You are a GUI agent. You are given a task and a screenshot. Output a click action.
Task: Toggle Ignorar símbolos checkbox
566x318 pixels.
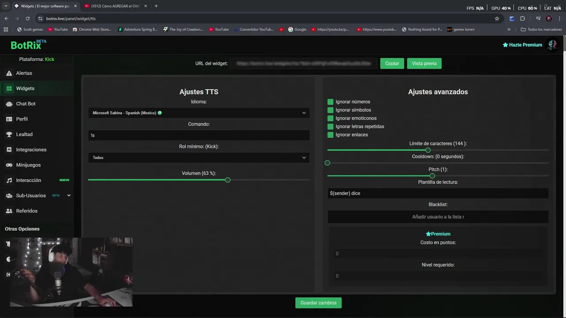(330, 110)
